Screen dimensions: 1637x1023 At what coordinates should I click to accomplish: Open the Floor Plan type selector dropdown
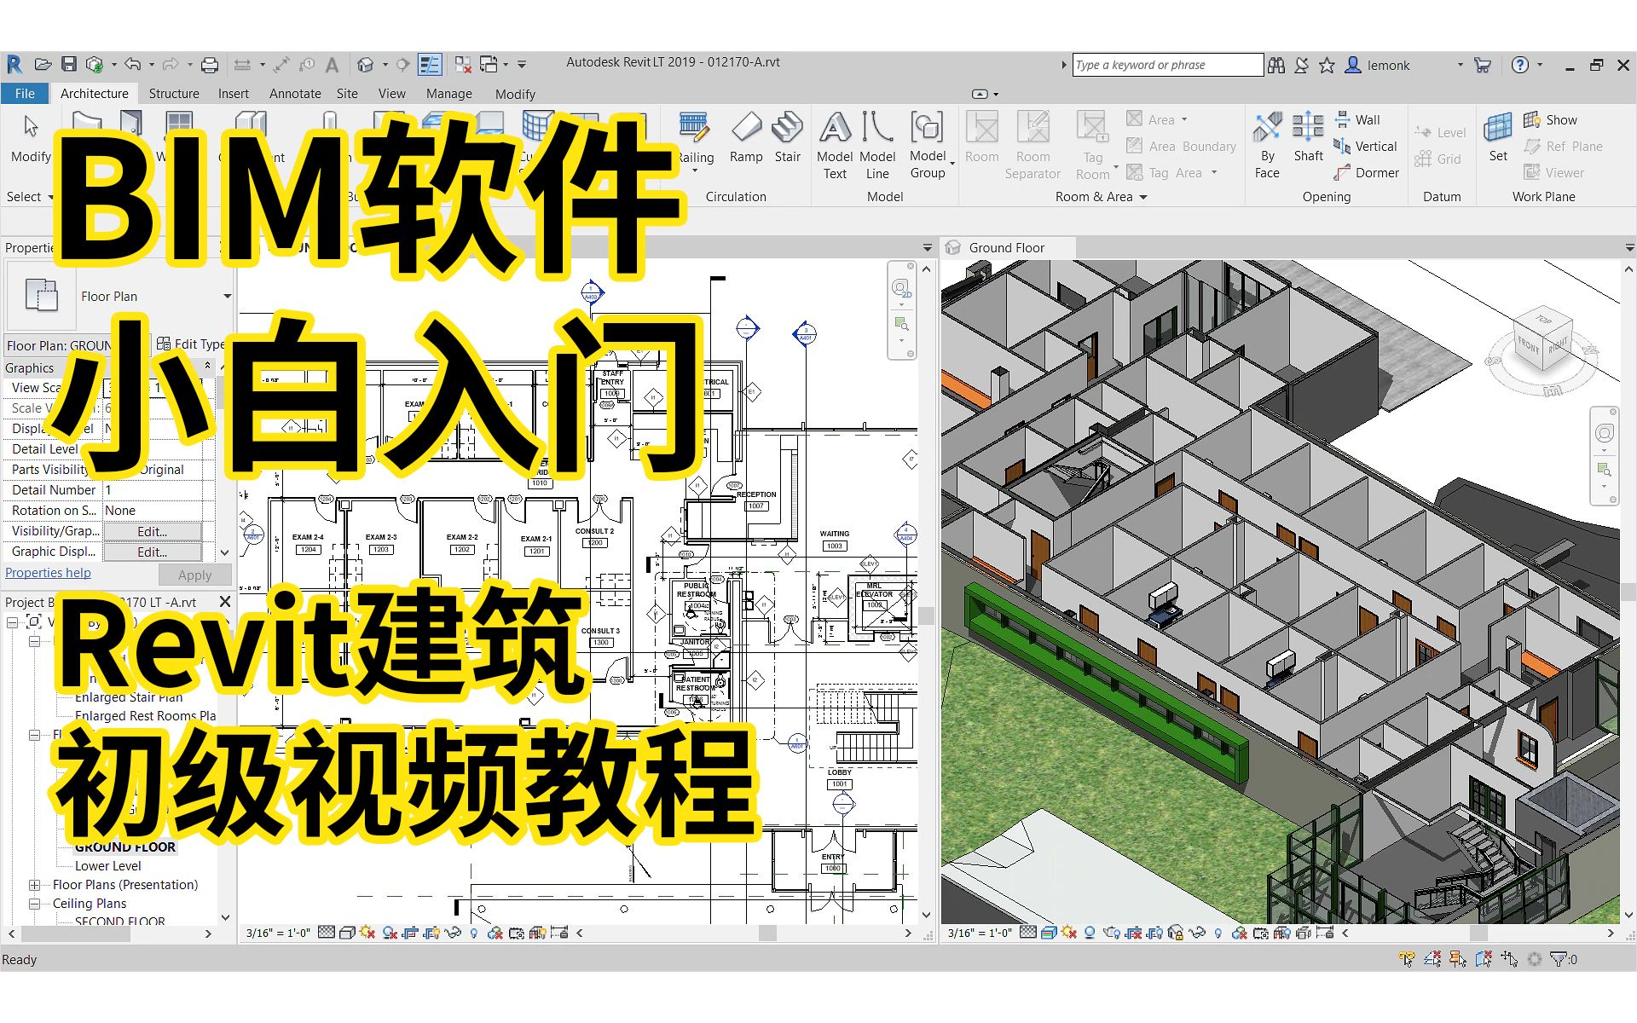coord(227,297)
